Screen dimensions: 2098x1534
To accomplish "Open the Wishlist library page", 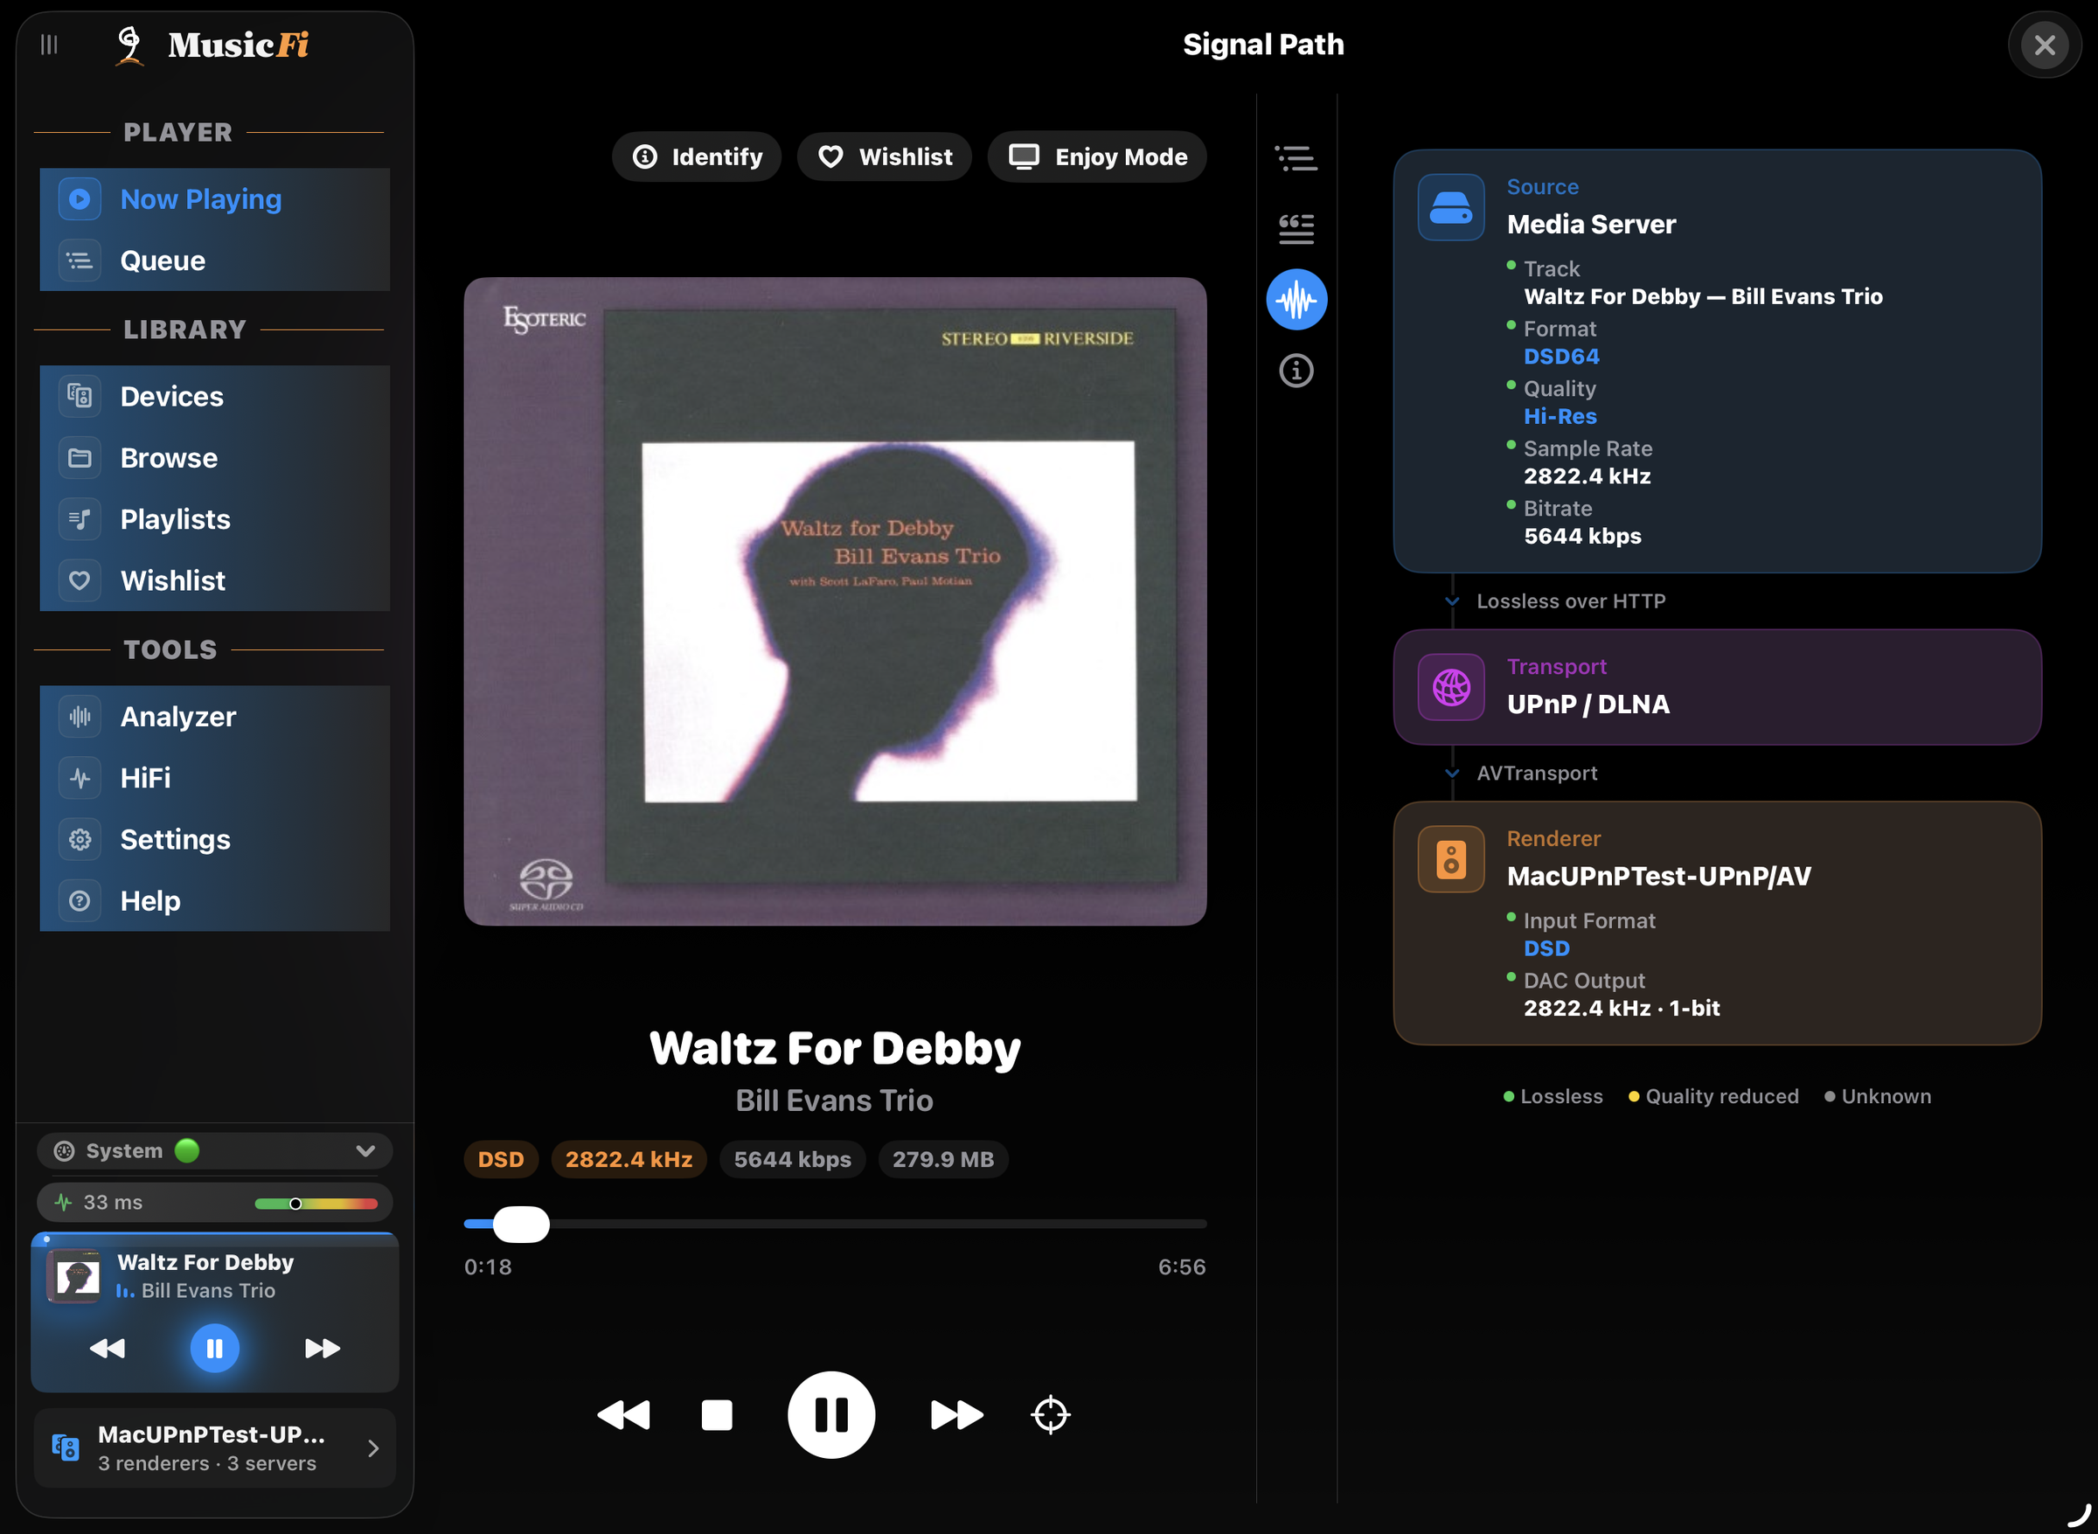I will (x=214, y=580).
